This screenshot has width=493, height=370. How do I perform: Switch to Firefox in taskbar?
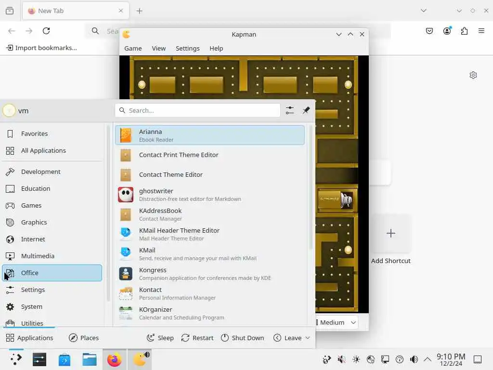coord(115,359)
